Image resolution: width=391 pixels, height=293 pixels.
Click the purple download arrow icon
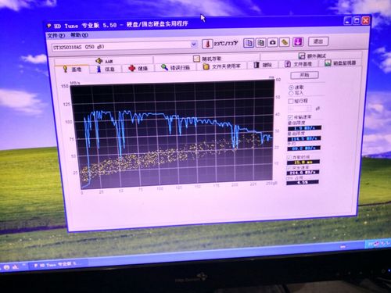point(298,41)
